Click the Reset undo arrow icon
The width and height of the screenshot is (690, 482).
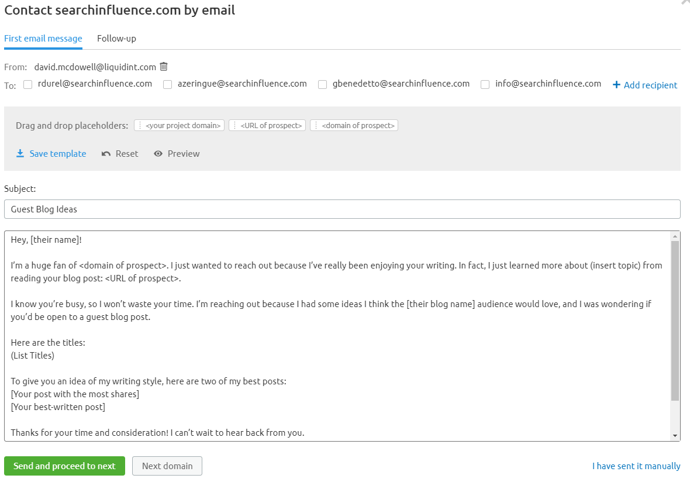106,154
